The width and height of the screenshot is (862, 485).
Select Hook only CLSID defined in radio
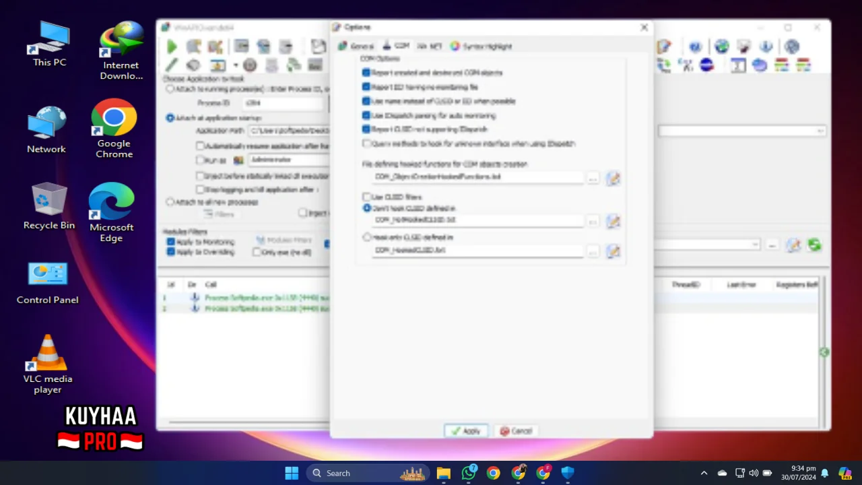pyautogui.click(x=366, y=237)
